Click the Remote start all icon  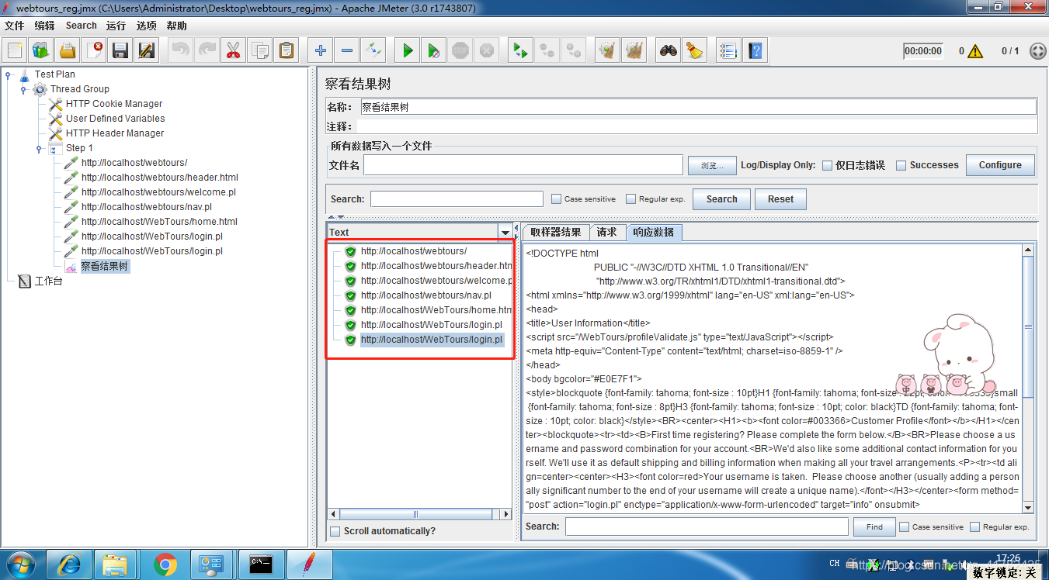click(x=520, y=51)
